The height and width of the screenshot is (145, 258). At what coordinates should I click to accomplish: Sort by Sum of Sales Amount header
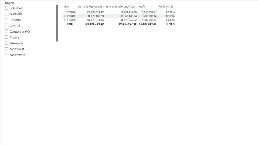pyautogui.click(x=91, y=6)
